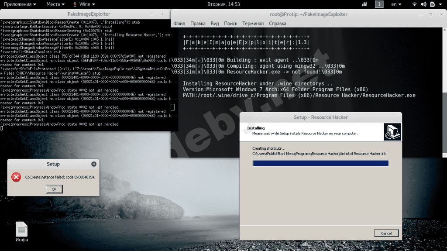Screen dimensions: 447x251
Task: Open the Правка menu in terminal
Action: pyautogui.click(x=198, y=23)
